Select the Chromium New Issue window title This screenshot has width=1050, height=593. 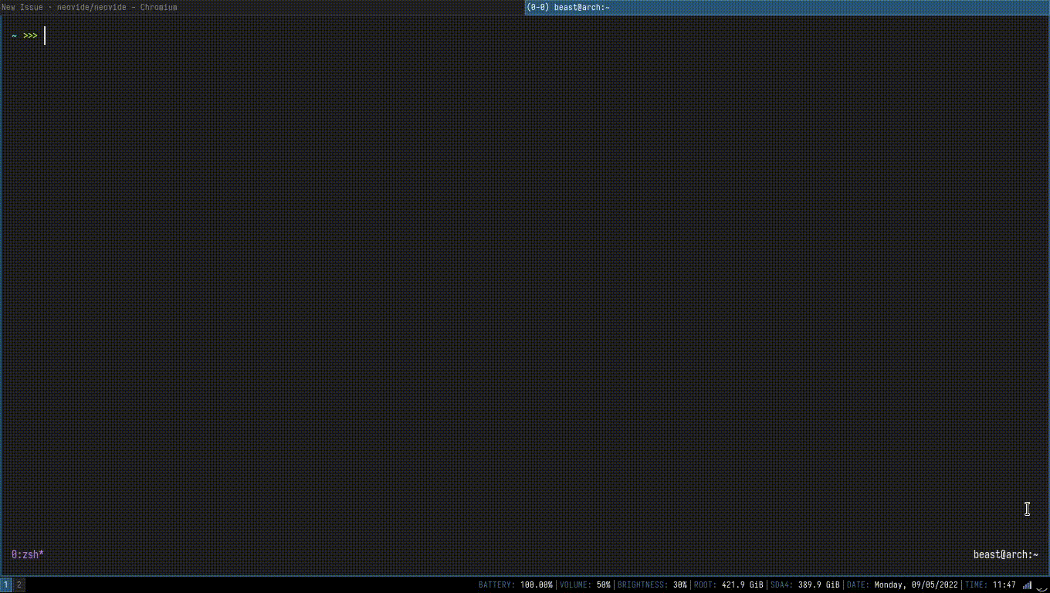(x=89, y=7)
